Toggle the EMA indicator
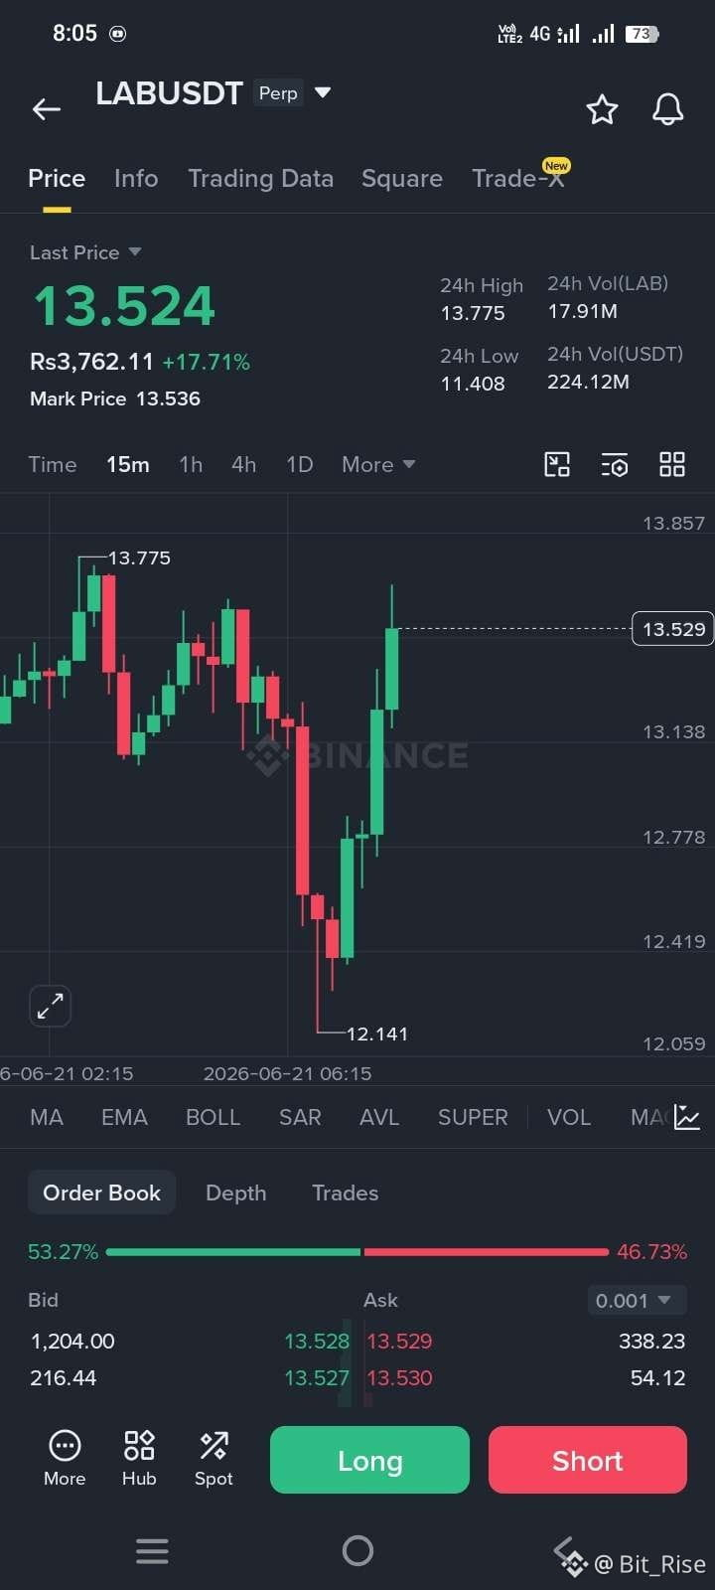Viewport: 715px width, 1590px height. (124, 1117)
